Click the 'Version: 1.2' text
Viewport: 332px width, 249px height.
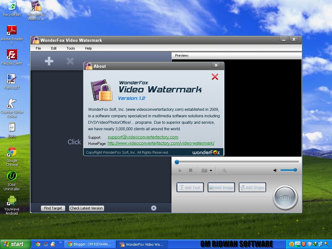coord(132,98)
